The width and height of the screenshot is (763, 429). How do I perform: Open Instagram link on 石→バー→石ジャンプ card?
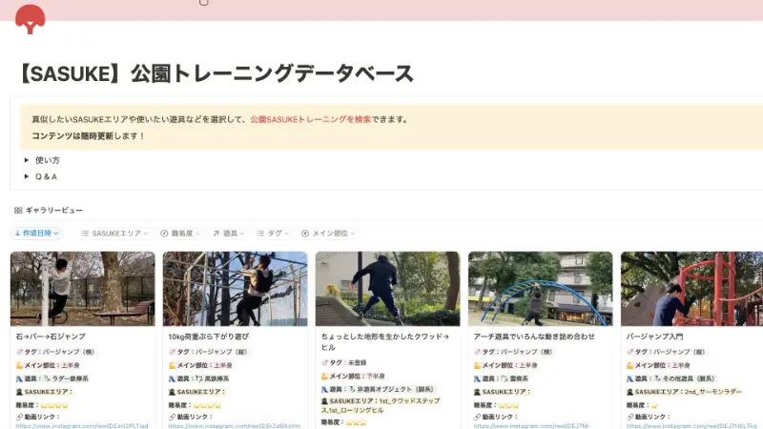pyautogui.click(x=82, y=425)
